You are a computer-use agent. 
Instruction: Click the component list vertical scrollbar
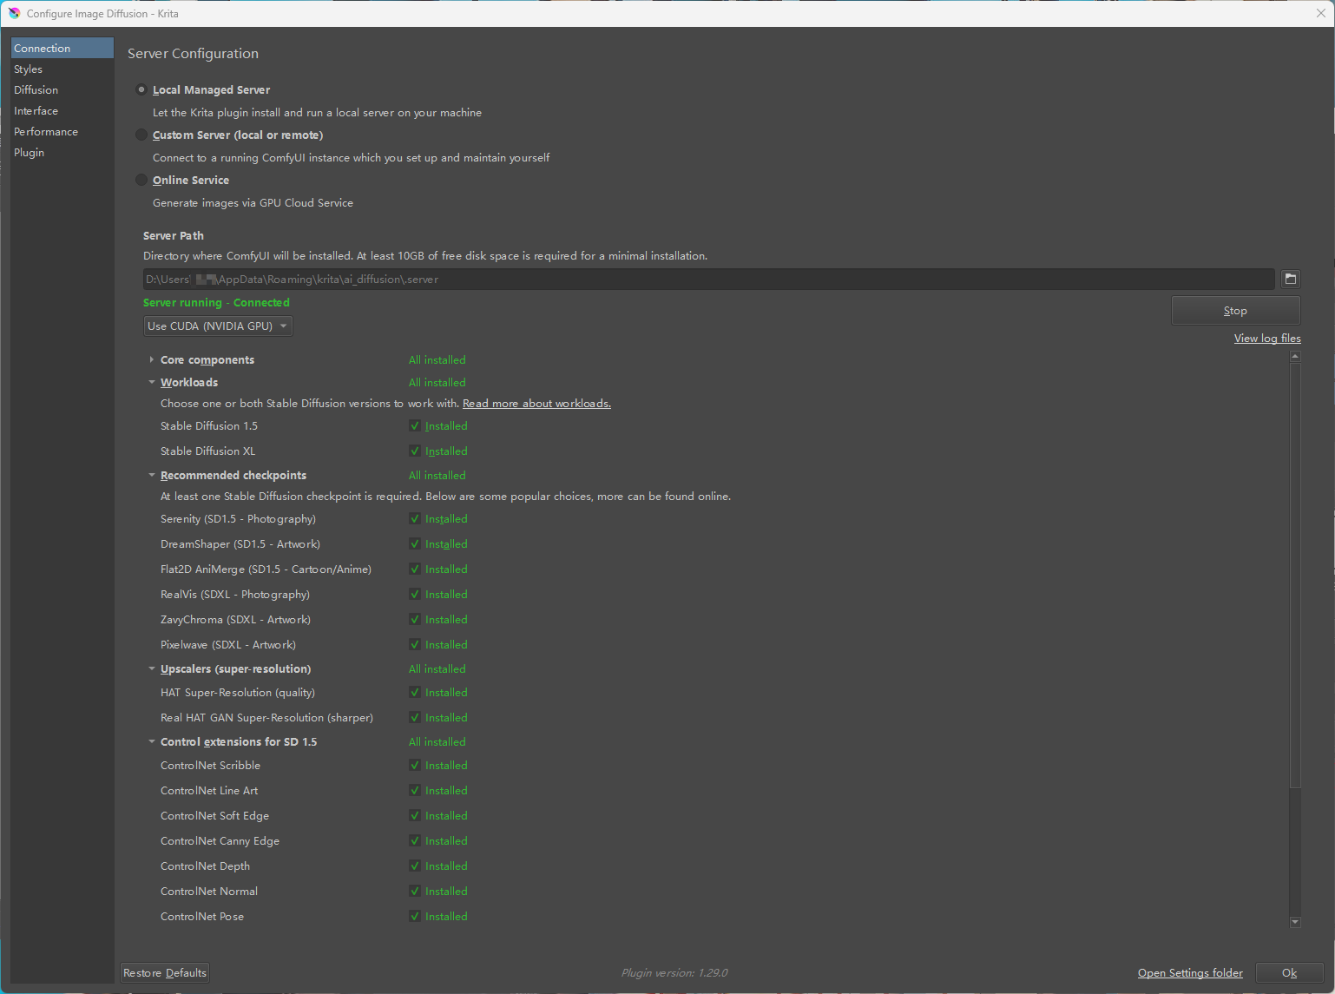tap(1295, 575)
